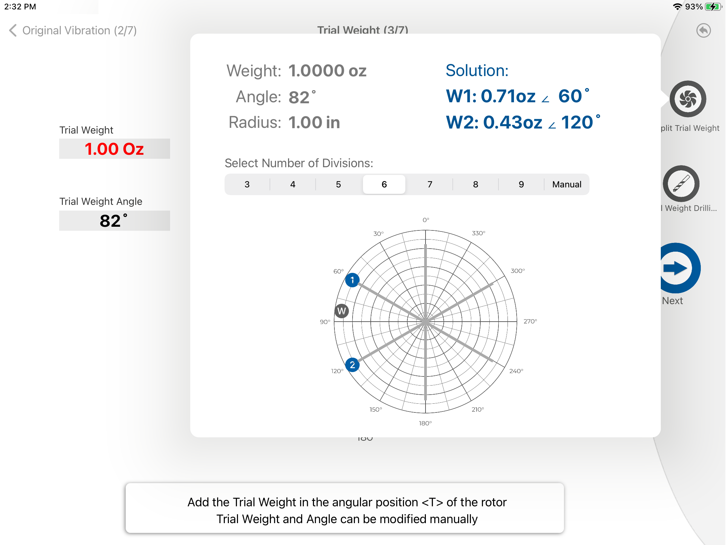
Task: Tap the blue Next arrow button
Action: (676, 268)
